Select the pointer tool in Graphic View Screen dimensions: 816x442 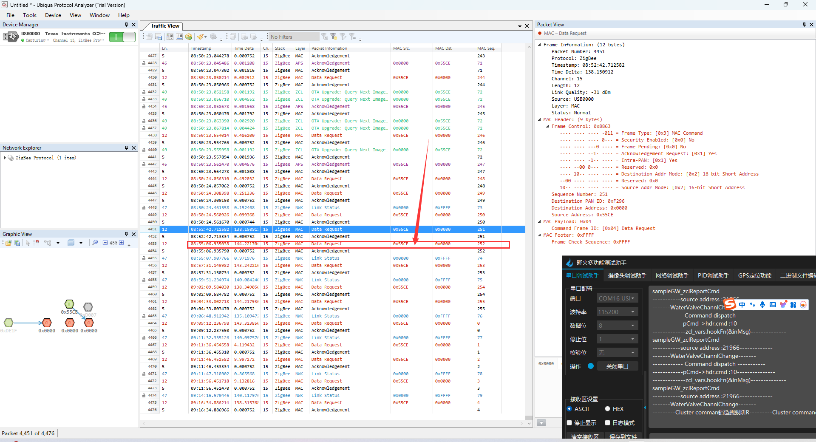(28, 243)
